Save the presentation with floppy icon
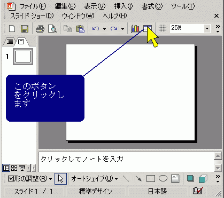 click(x=25, y=29)
